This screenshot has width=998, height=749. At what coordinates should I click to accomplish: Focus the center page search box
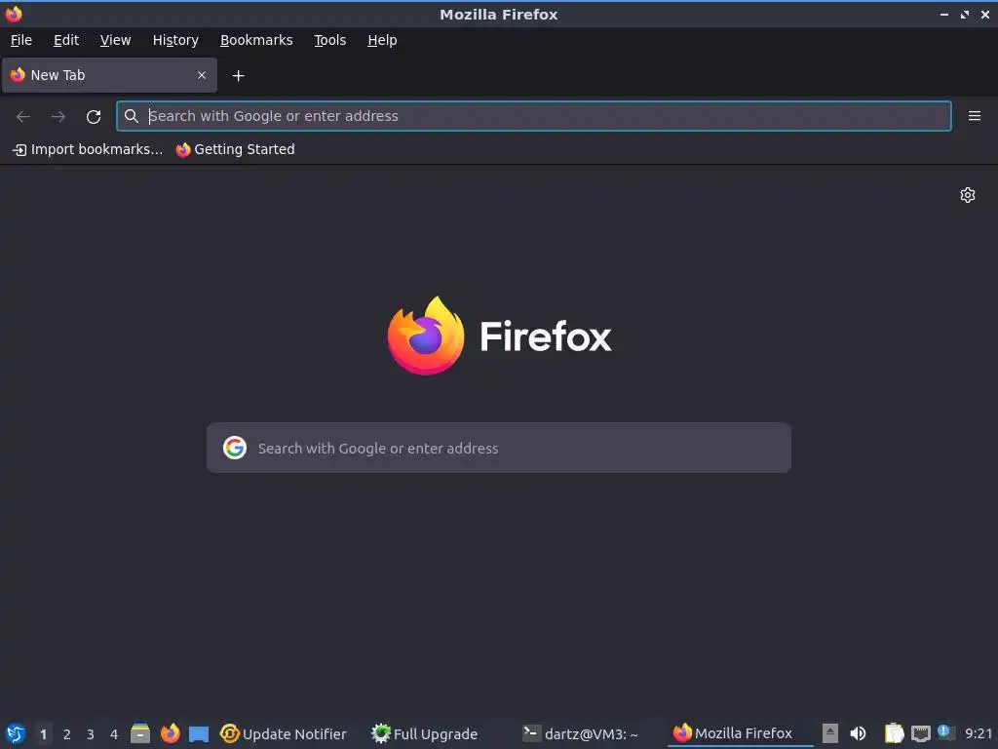[499, 448]
